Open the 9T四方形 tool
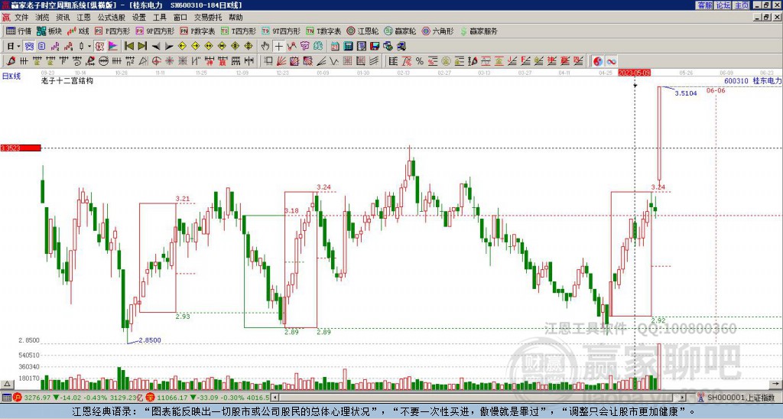The width and height of the screenshot is (783, 419). tap(281, 31)
